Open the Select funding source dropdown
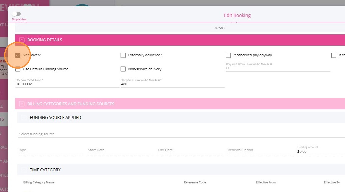Screen dimensions: 345x192 180,134
